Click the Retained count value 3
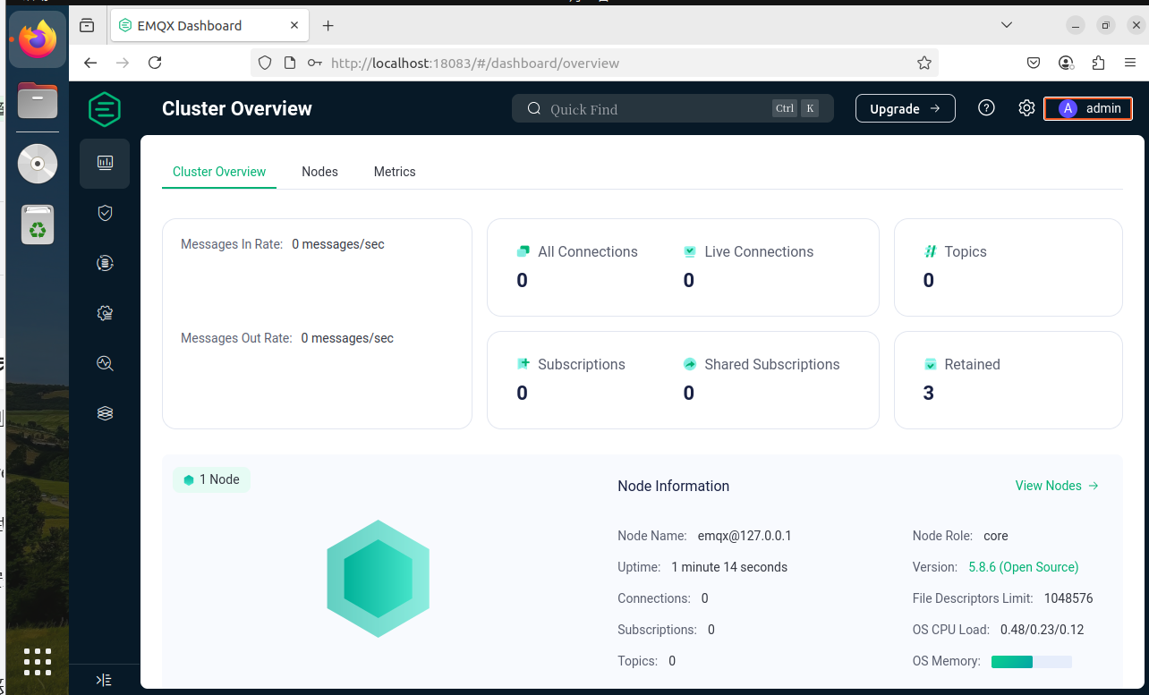 click(928, 393)
